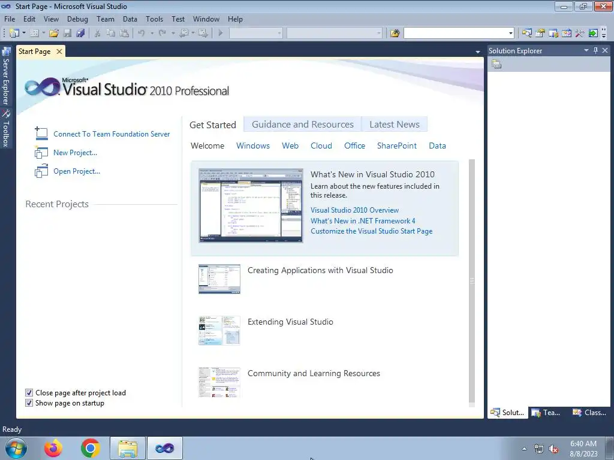Expand the Add New Item dropdown arrow
Viewport: 614px width, 460px height.
pyautogui.click(x=43, y=34)
